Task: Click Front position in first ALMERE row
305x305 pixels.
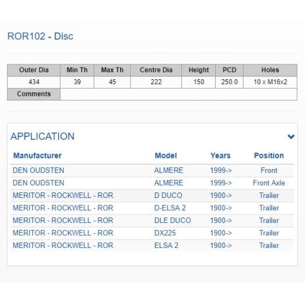Action: [x=269, y=171]
